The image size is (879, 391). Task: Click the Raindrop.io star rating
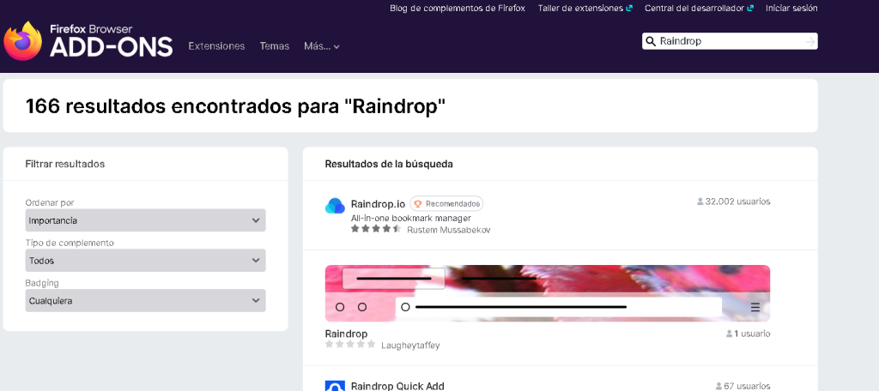click(x=376, y=229)
